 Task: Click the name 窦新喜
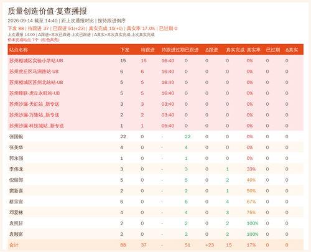click(x=16, y=191)
